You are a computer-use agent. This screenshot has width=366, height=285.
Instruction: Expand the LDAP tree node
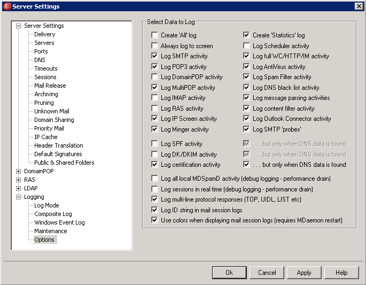click(19, 188)
